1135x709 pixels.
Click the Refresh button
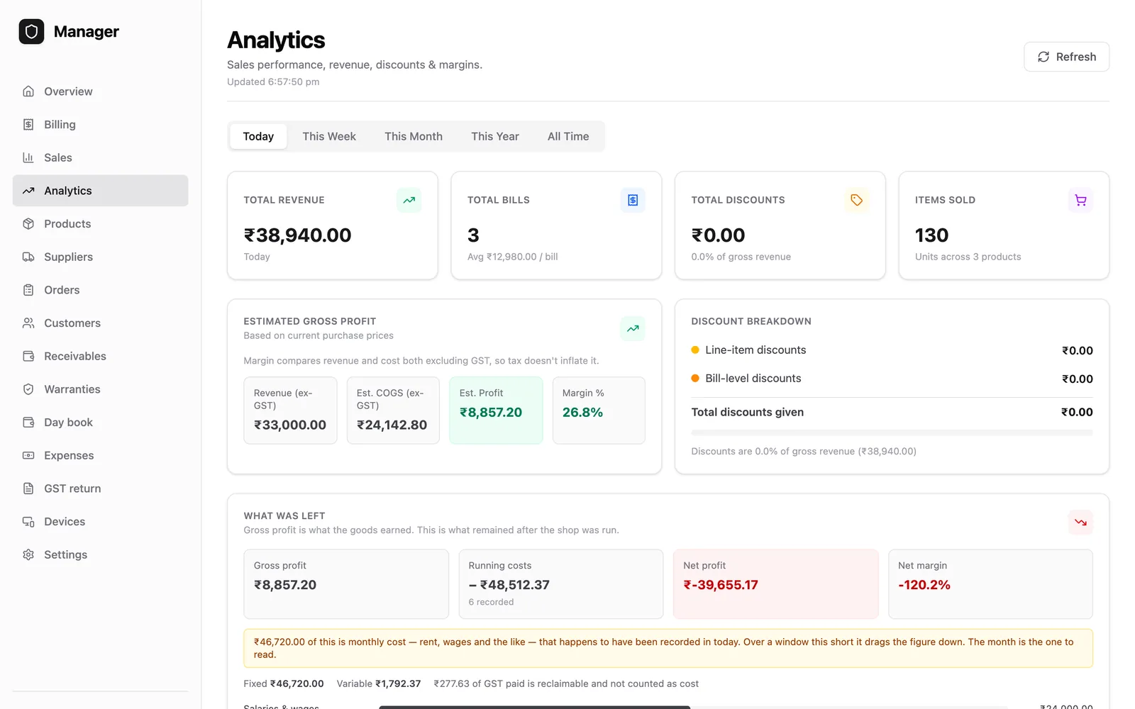click(x=1066, y=57)
